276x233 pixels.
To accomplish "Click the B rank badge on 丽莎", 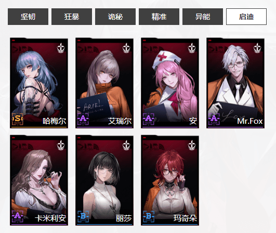I will (83, 216).
